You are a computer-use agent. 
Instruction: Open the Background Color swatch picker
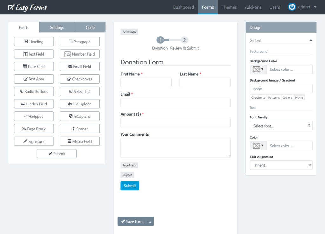point(258,69)
